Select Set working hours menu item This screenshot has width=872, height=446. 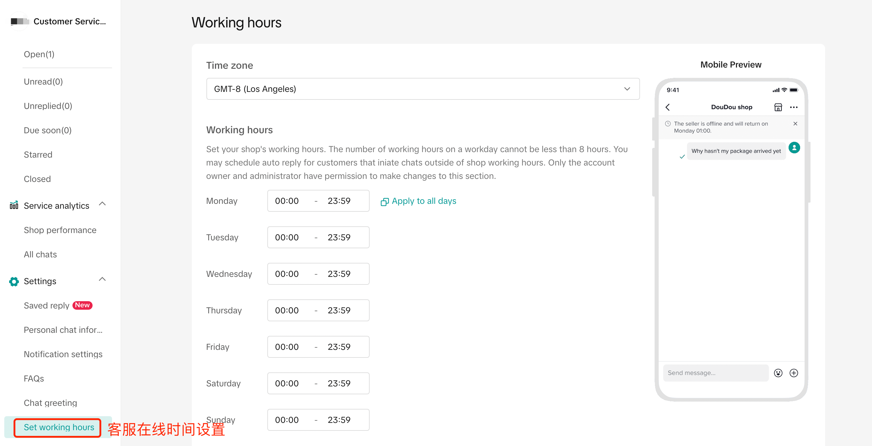point(59,427)
